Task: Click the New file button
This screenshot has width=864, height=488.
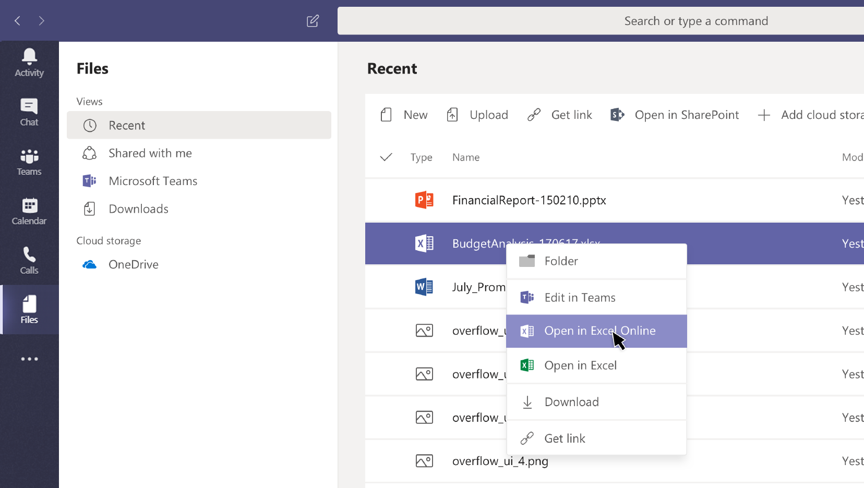Action: click(x=404, y=115)
